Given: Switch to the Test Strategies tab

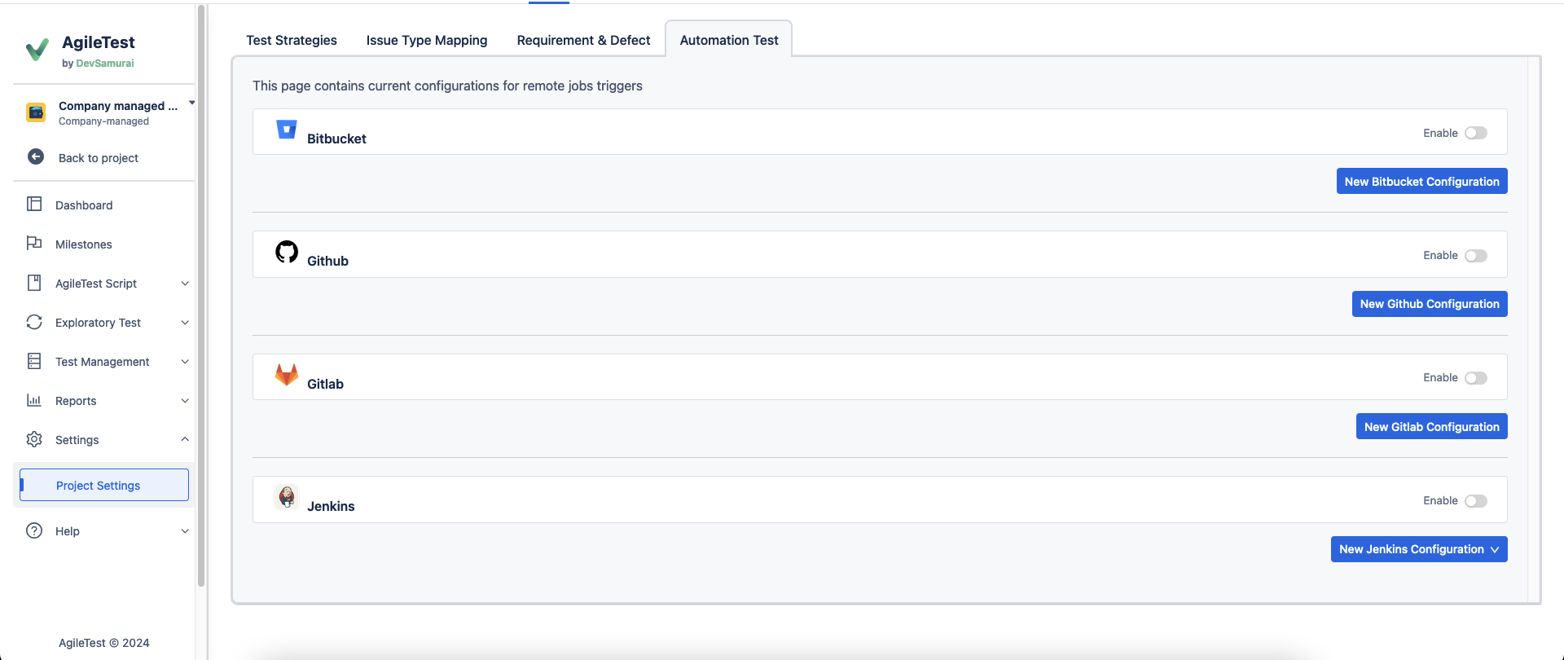Looking at the screenshot, I should pyautogui.click(x=292, y=40).
